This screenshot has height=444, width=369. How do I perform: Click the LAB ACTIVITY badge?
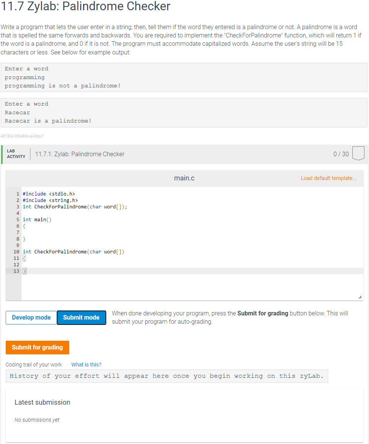[x=16, y=154]
